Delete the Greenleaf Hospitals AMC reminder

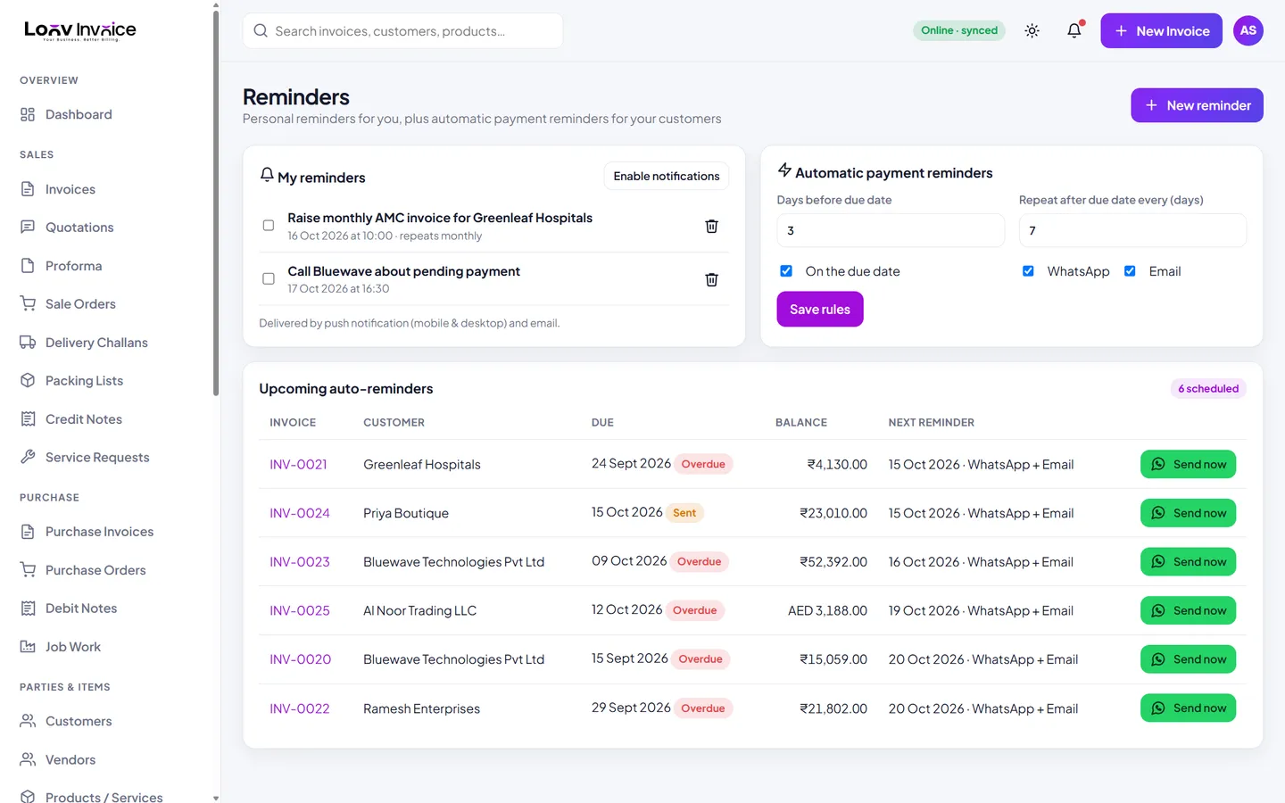click(x=711, y=226)
